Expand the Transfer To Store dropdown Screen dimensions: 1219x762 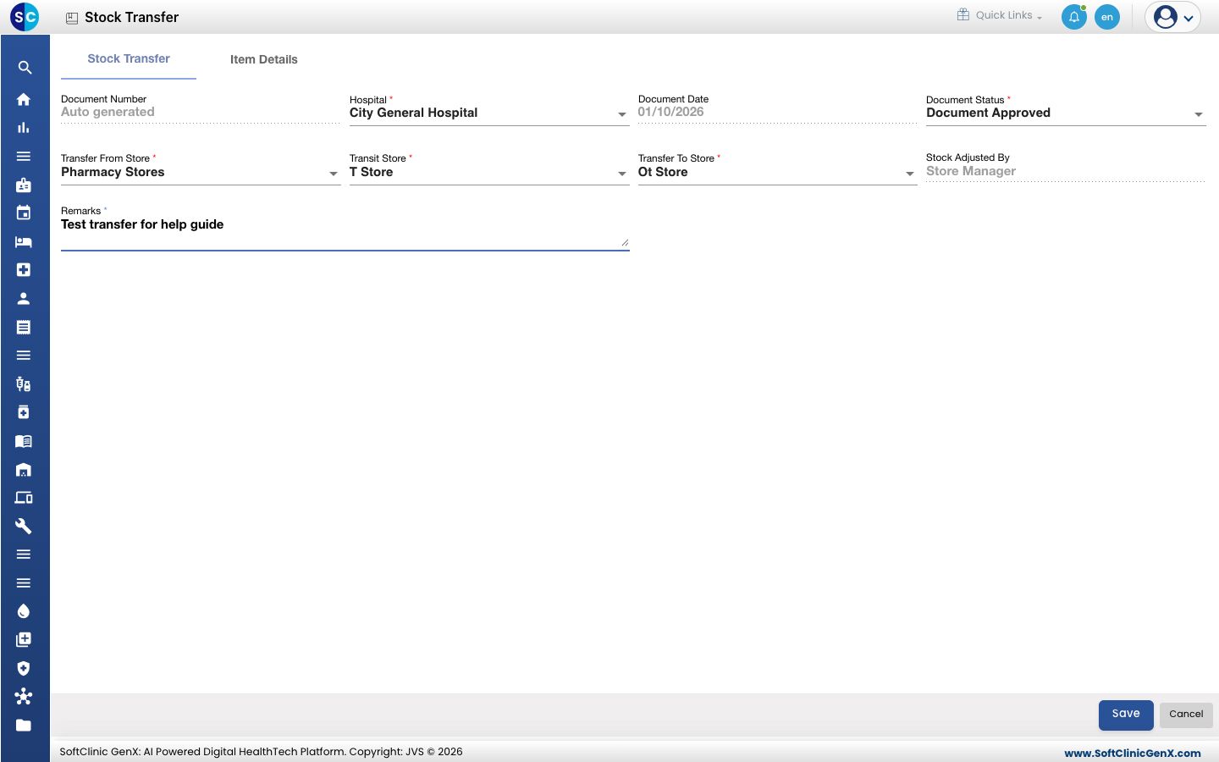point(778,173)
